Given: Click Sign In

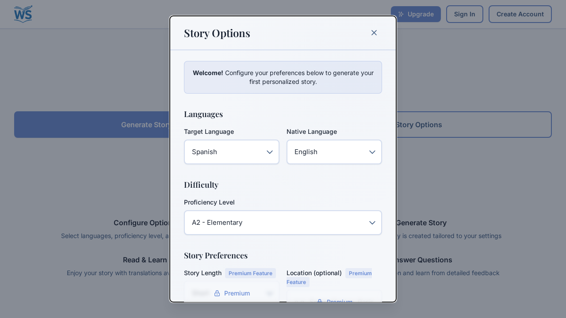Looking at the screenshot, I should click(465, 14).
